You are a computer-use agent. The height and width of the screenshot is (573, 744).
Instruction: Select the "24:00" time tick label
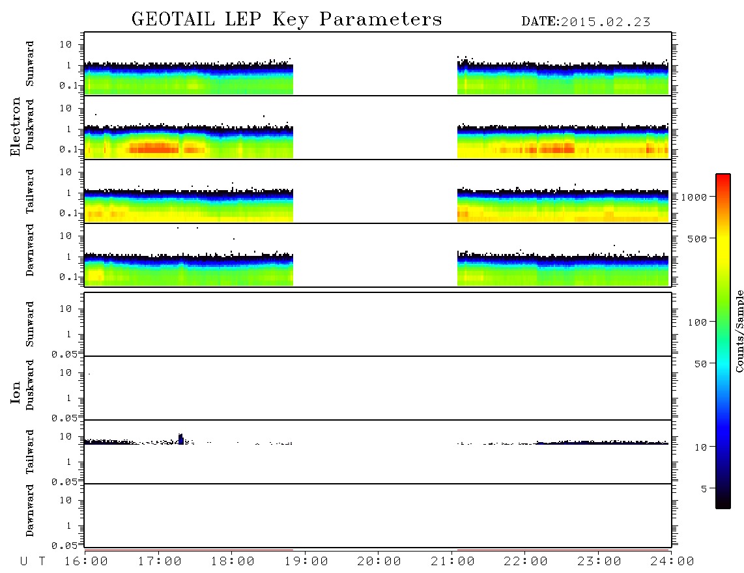672,562
